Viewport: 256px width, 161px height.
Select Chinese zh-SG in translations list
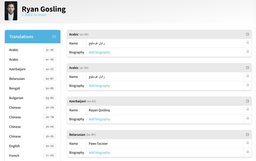coord(32,137)
